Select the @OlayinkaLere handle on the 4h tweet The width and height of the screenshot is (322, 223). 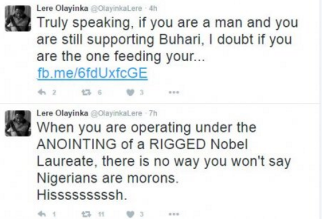point(117,9)
